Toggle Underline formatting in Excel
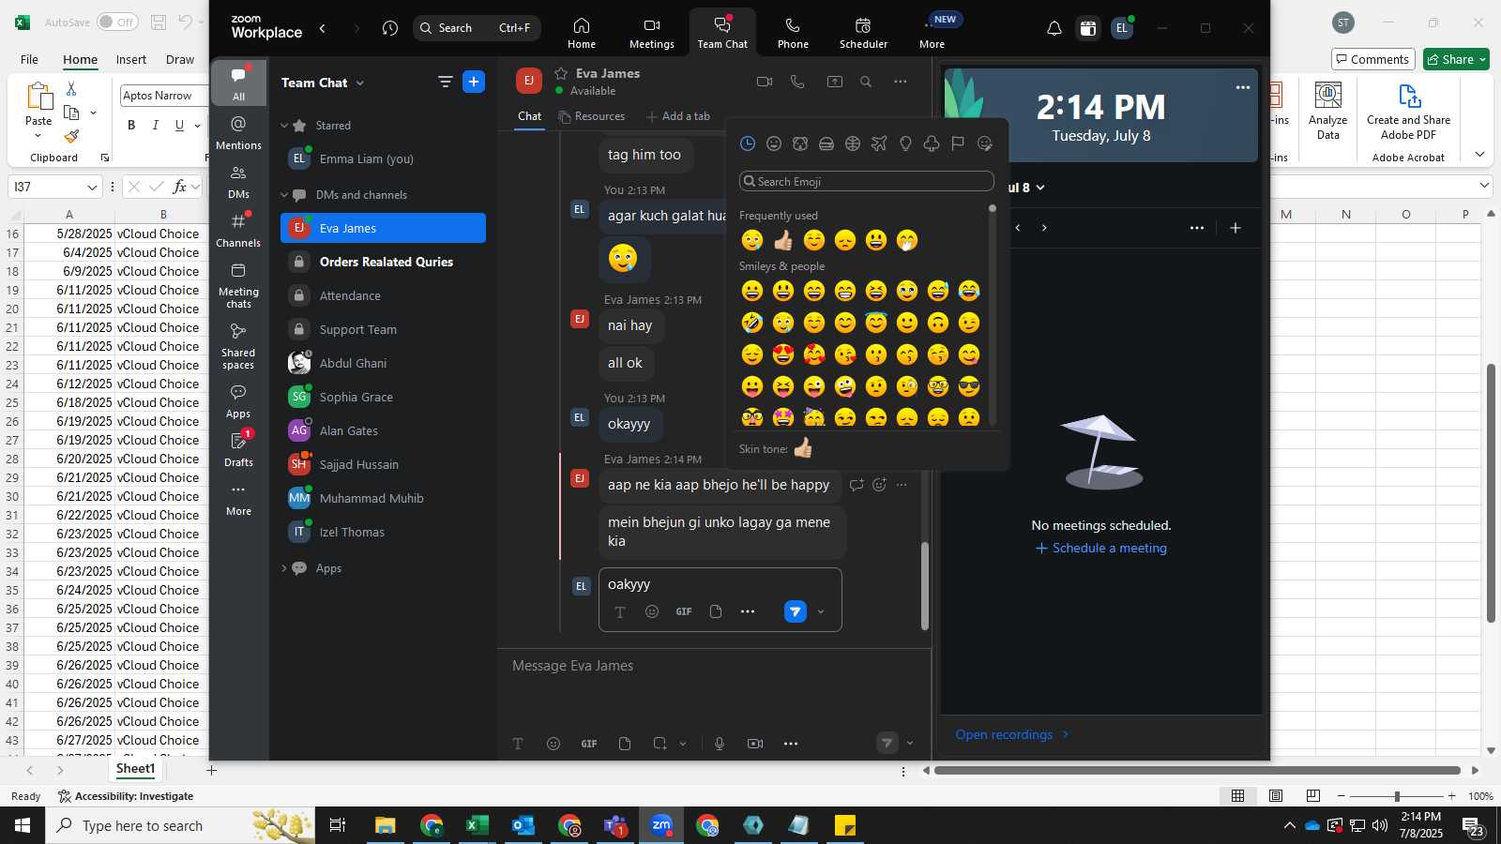 [179, 125]
